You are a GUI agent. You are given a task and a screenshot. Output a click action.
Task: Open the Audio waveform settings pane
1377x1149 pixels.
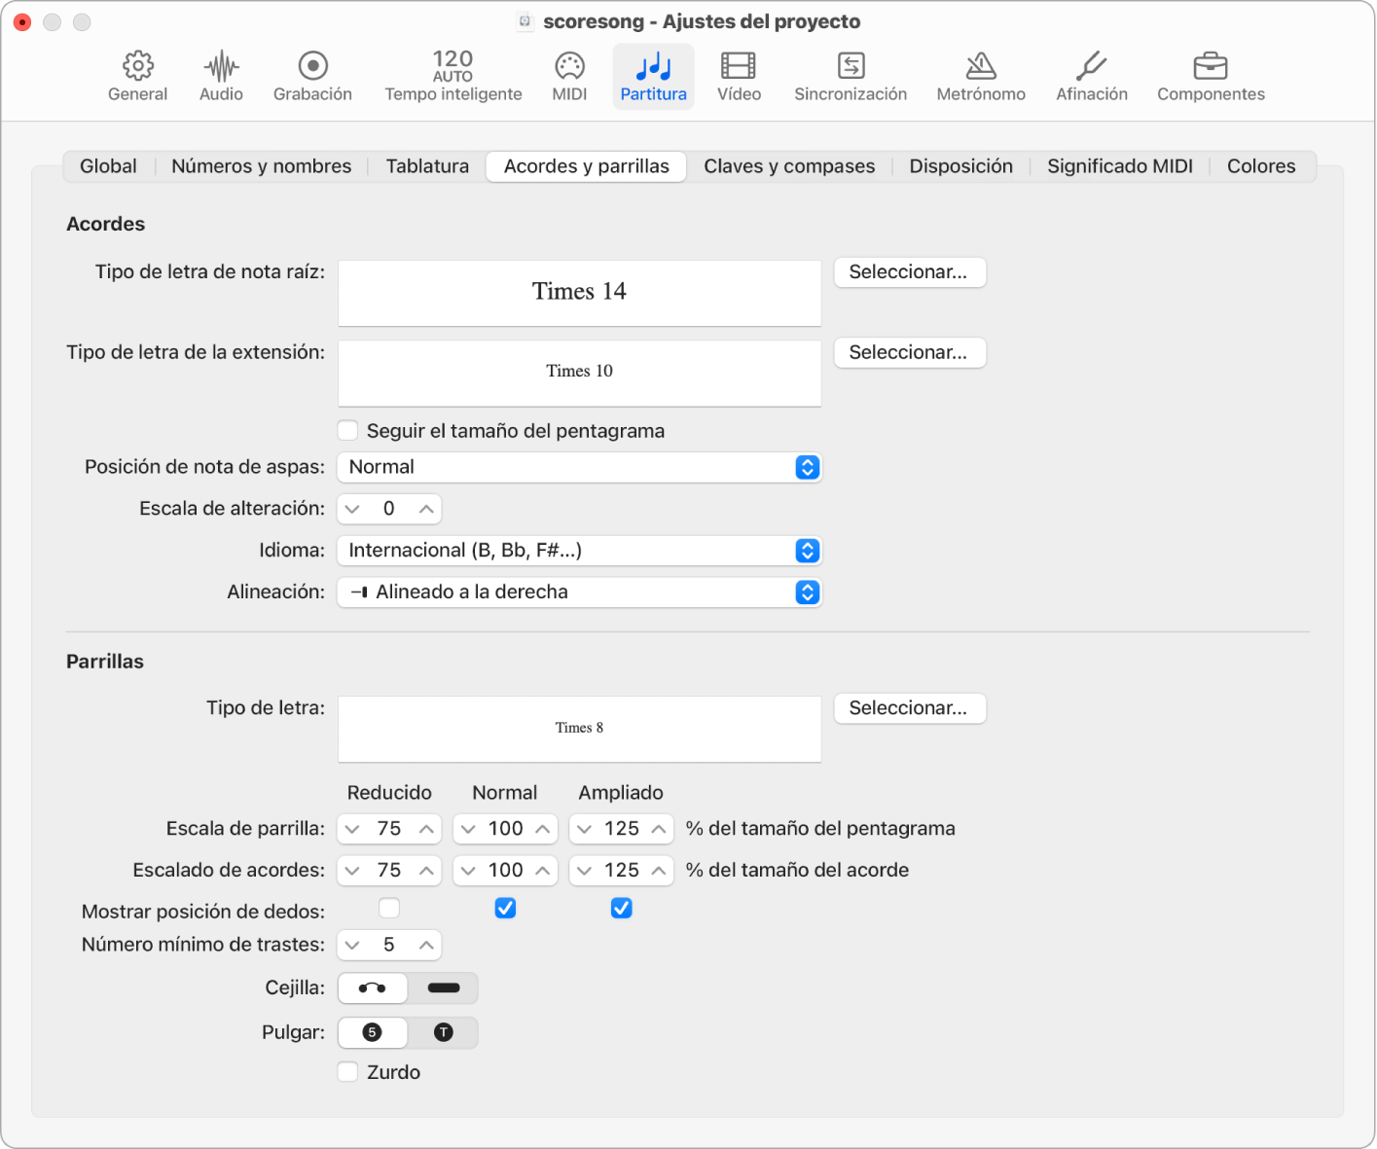221,76
